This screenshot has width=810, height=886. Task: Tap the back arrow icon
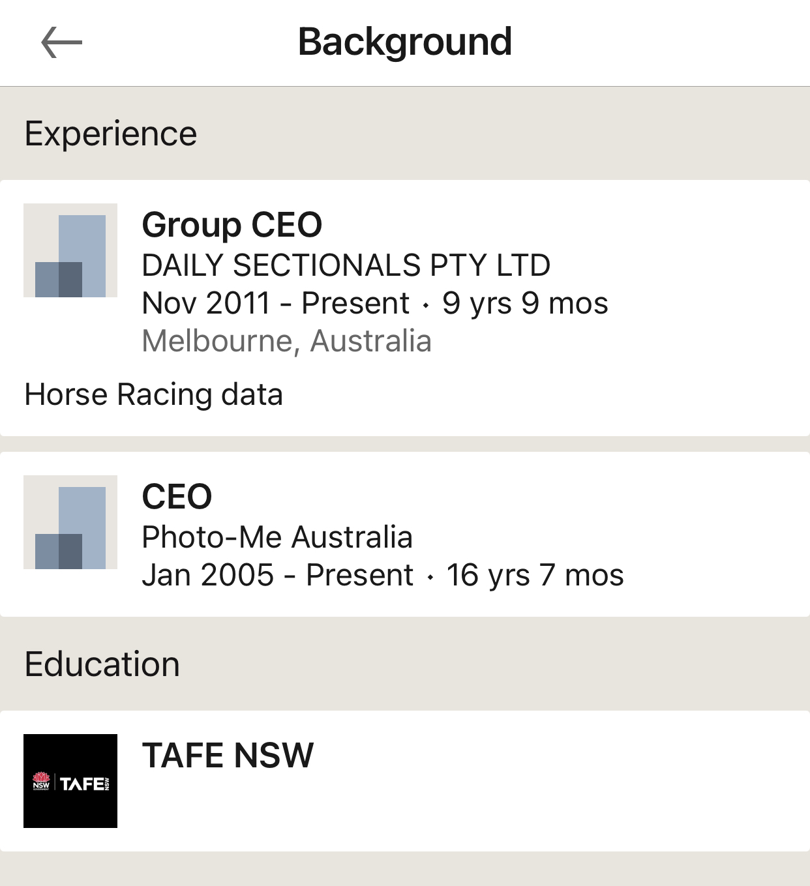tap(61, 43)
